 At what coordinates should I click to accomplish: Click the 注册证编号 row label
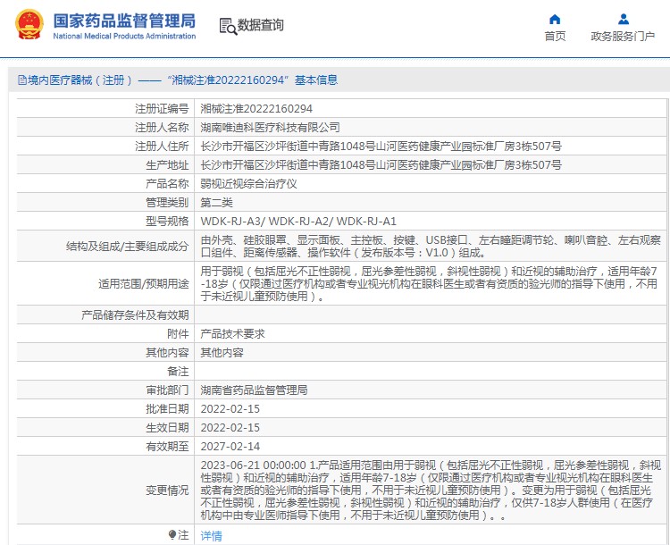click(162, 109)
